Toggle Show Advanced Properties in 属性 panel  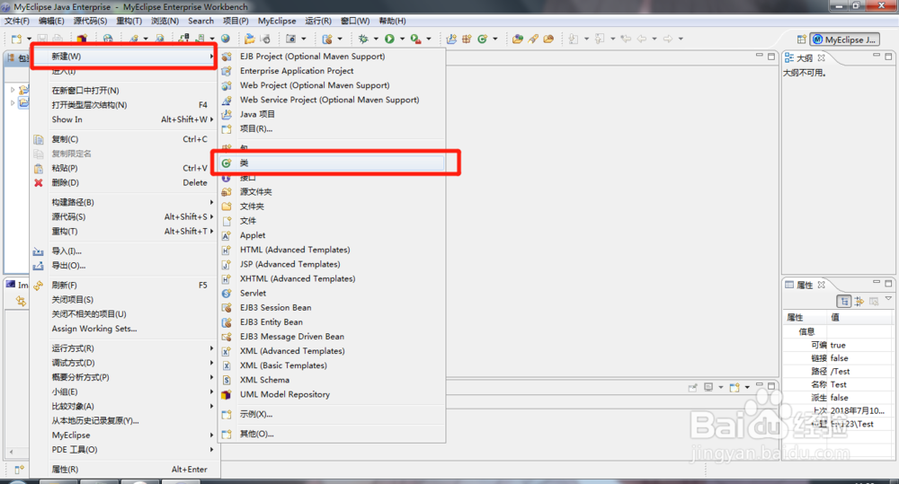click(x=859, y=302)
